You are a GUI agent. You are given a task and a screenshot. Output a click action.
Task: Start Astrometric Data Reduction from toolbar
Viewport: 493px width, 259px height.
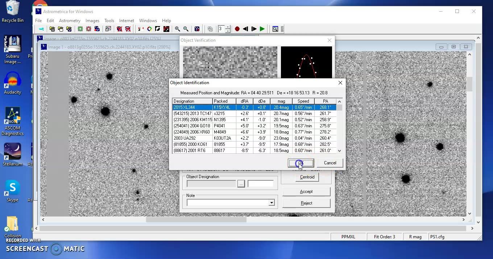[80, 29]
